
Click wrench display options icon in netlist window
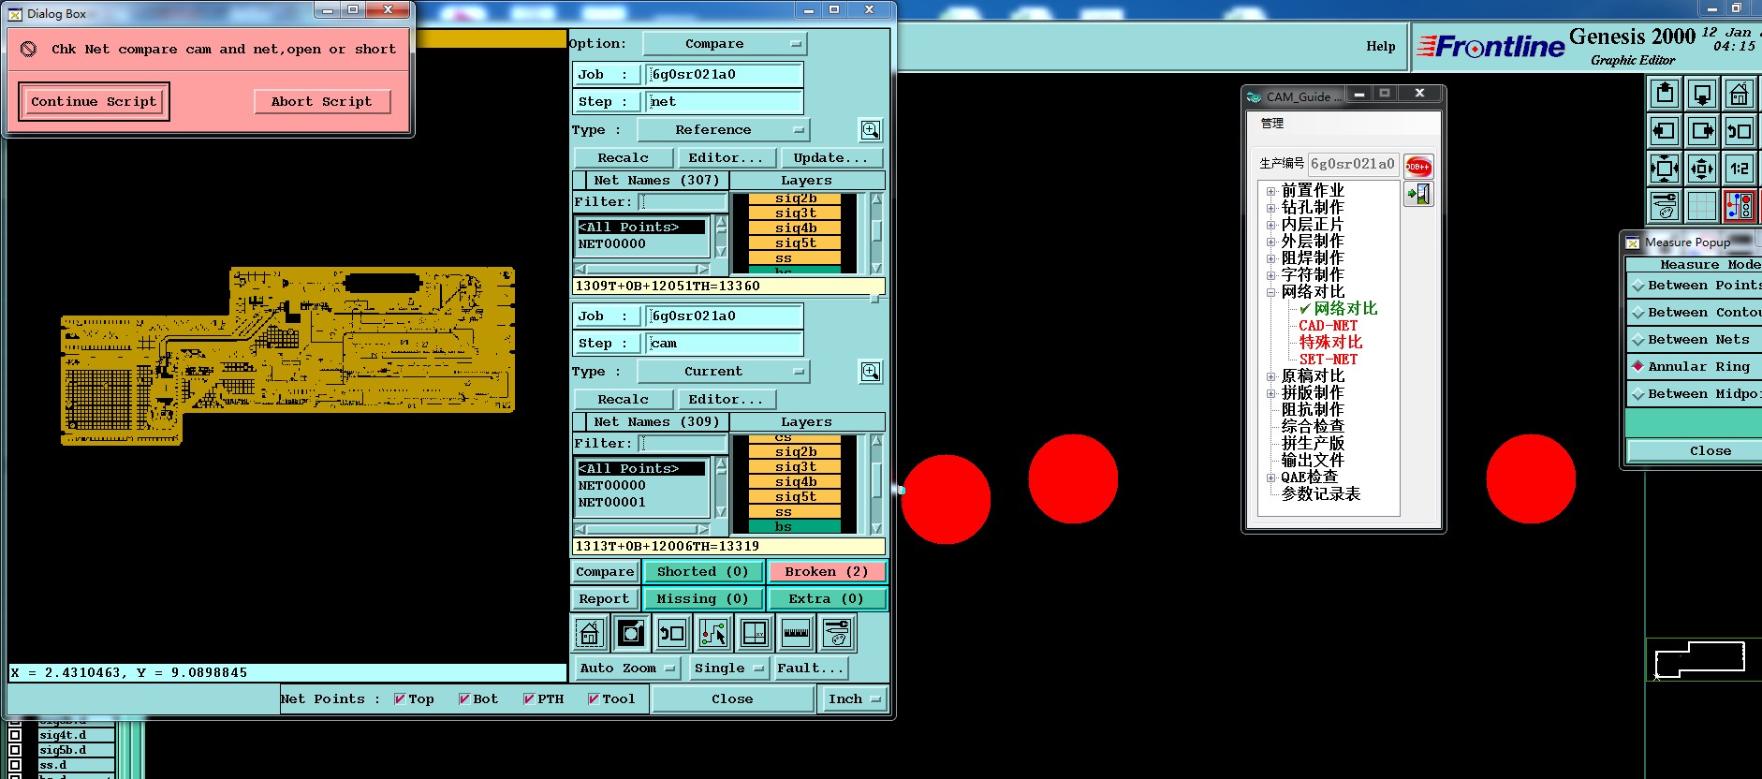(x=837, y=634)
